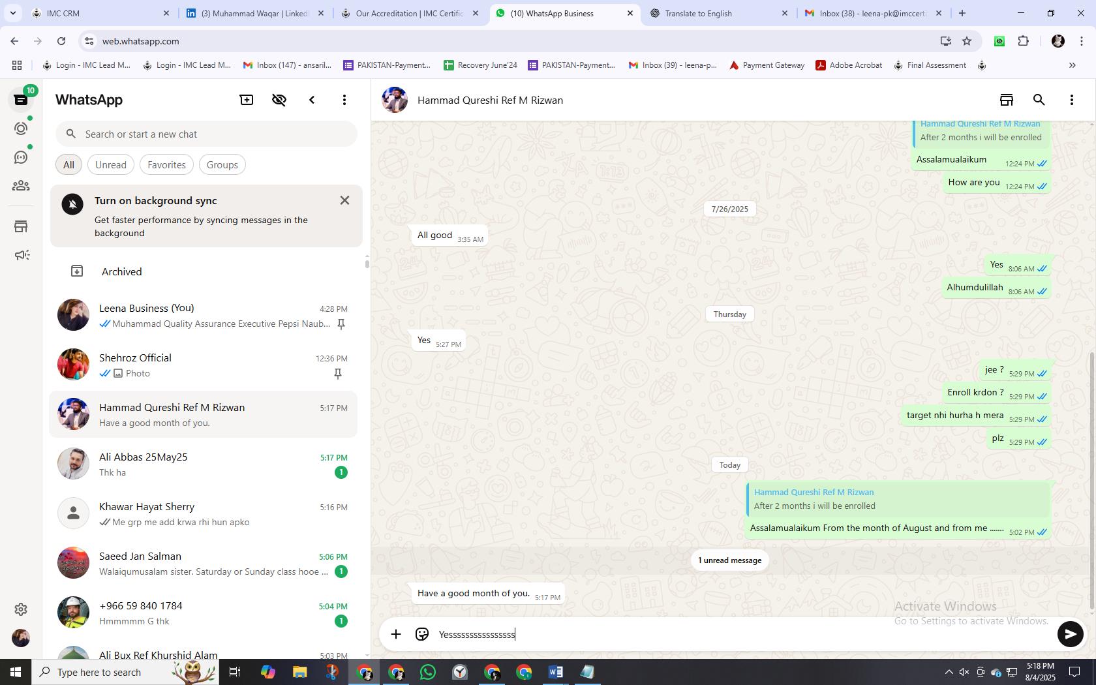The width and height of the screenshot is (1096, 685).
Task: Click quoted reply in Today's message
Action: point(898,499)
